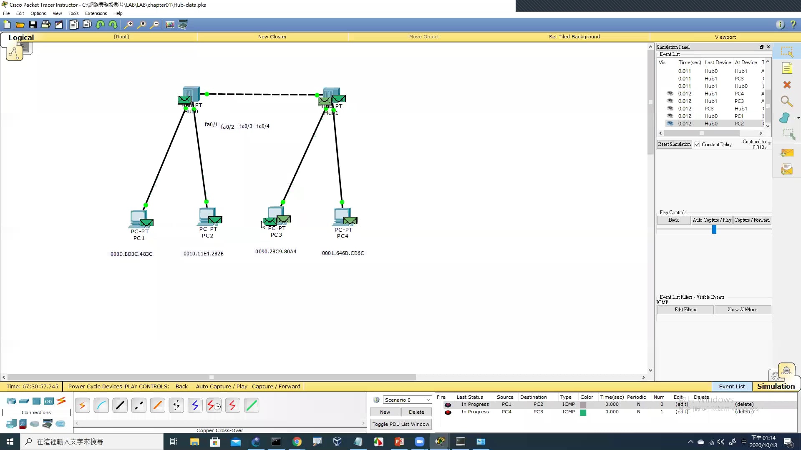801x450 pixels.
Task: Click the Inspect magnifying glass tool
Action: [787, 101]
